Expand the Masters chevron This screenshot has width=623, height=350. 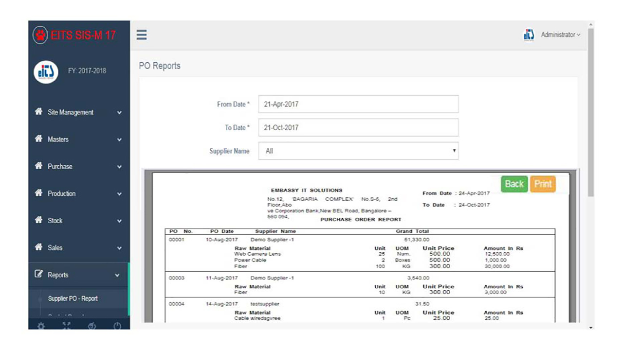pyautogui.click(x=119, y=140)
